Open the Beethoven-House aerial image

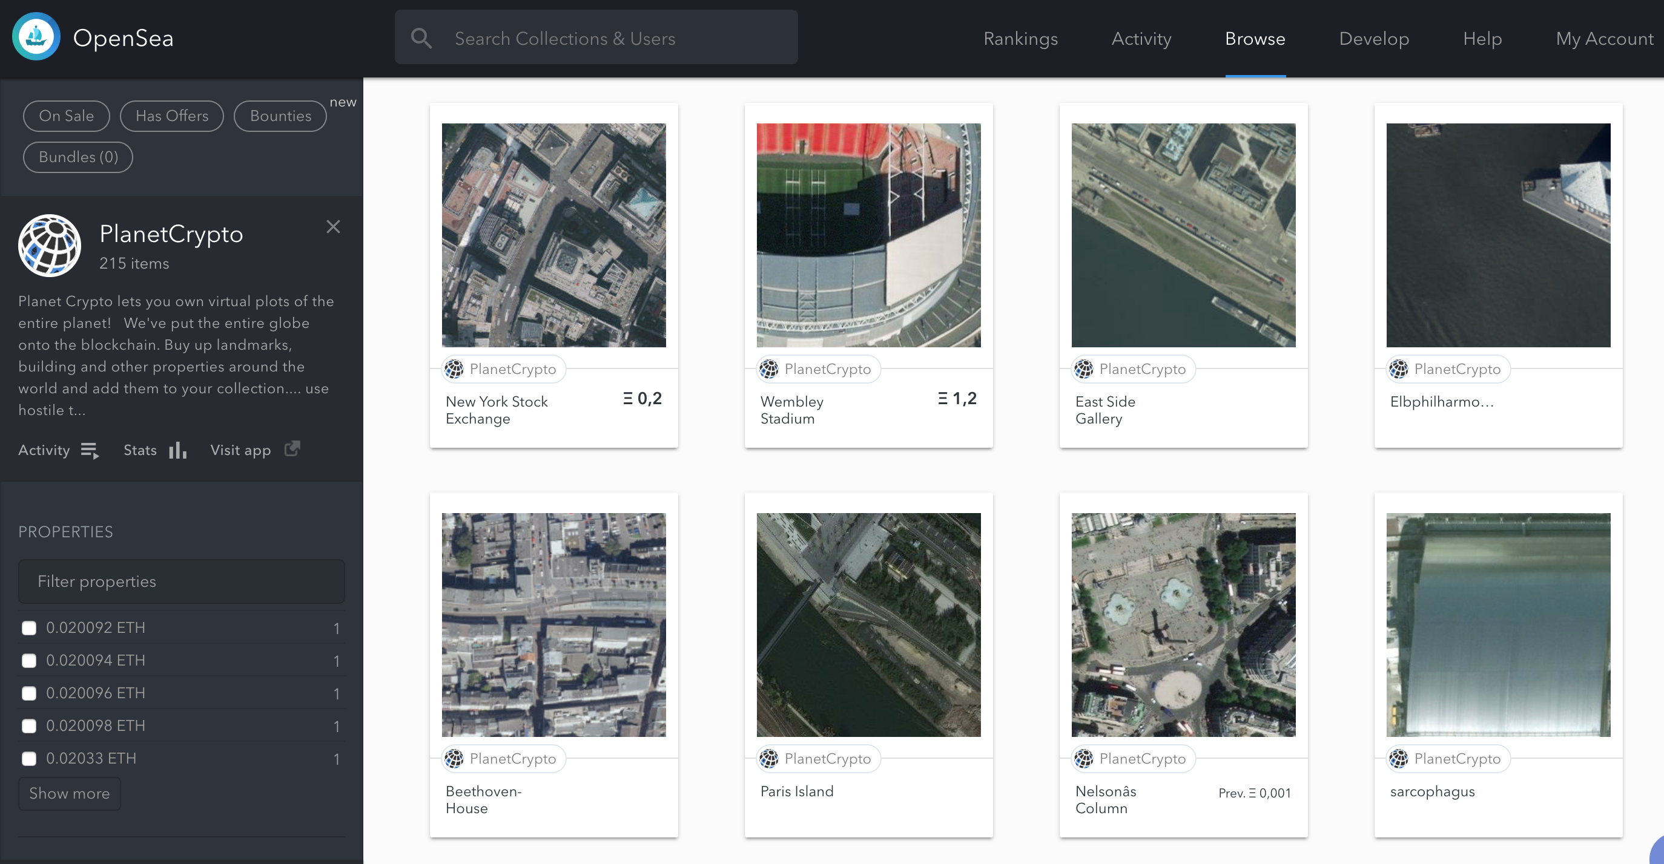coord(553,625)
